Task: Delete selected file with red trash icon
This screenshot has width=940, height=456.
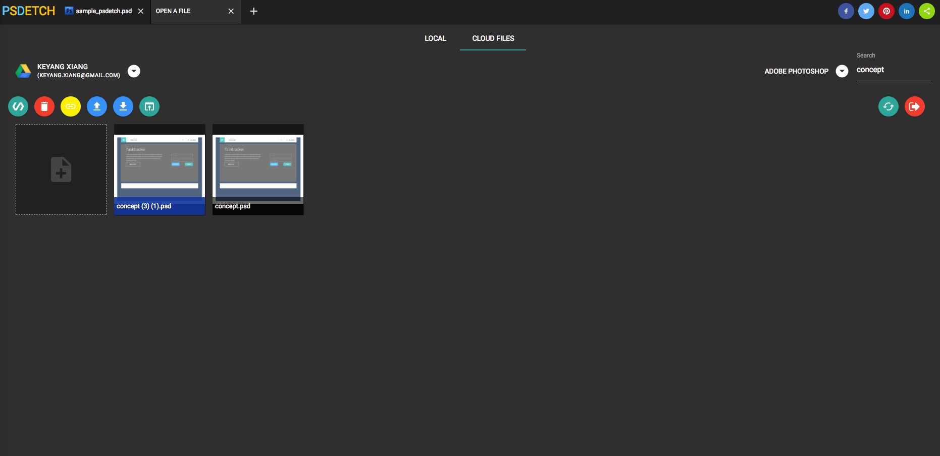Action: 44,106
